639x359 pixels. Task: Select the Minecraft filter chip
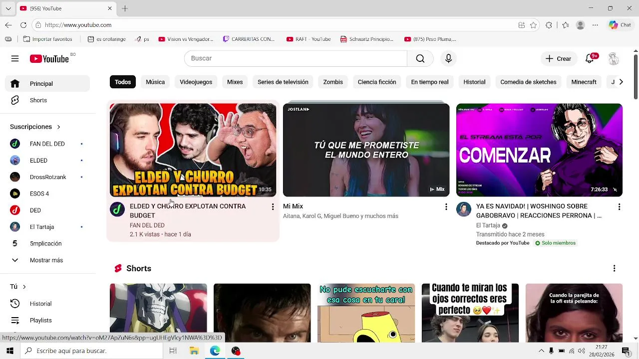(584, 82)
